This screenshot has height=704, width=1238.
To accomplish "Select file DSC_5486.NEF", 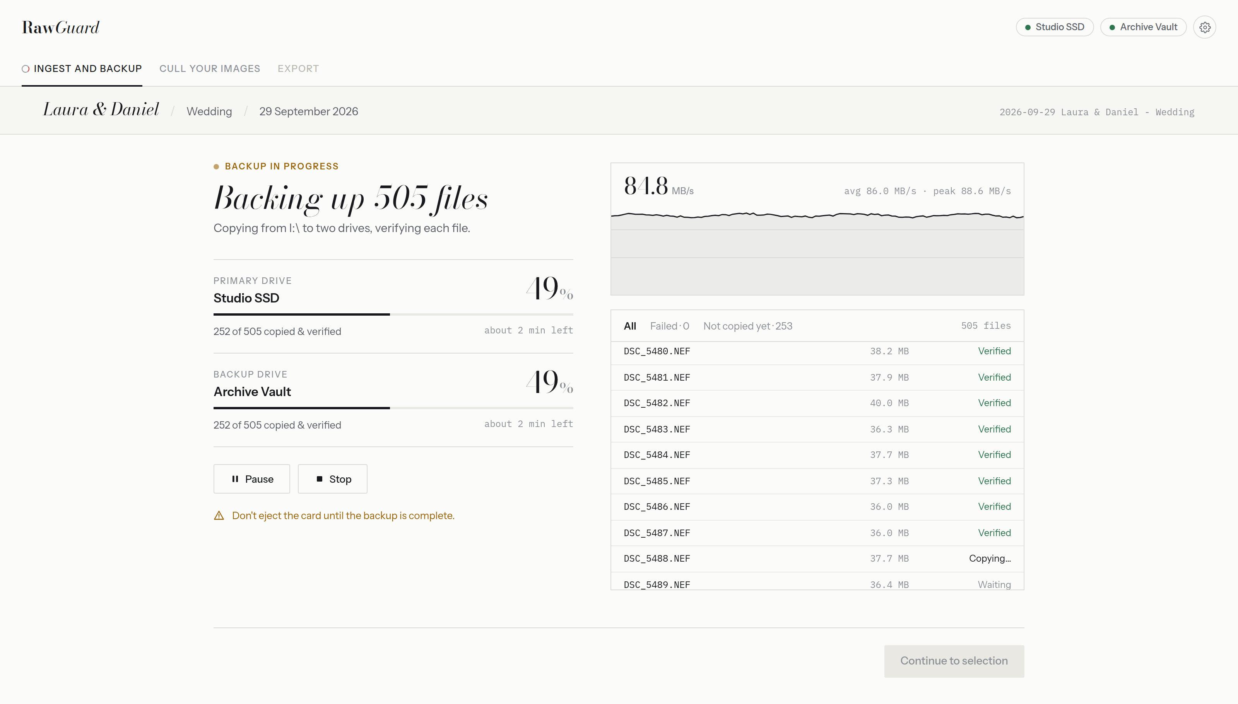I will click(817, 507).
